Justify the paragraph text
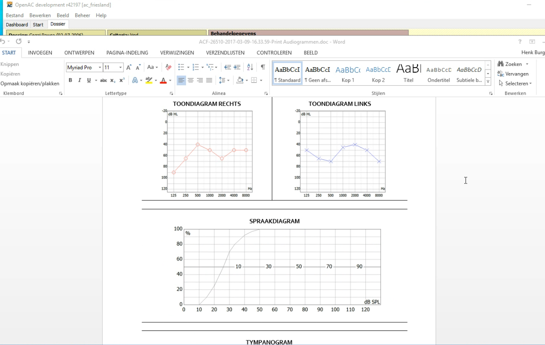The image size is (545, 345). pos(209,80)
